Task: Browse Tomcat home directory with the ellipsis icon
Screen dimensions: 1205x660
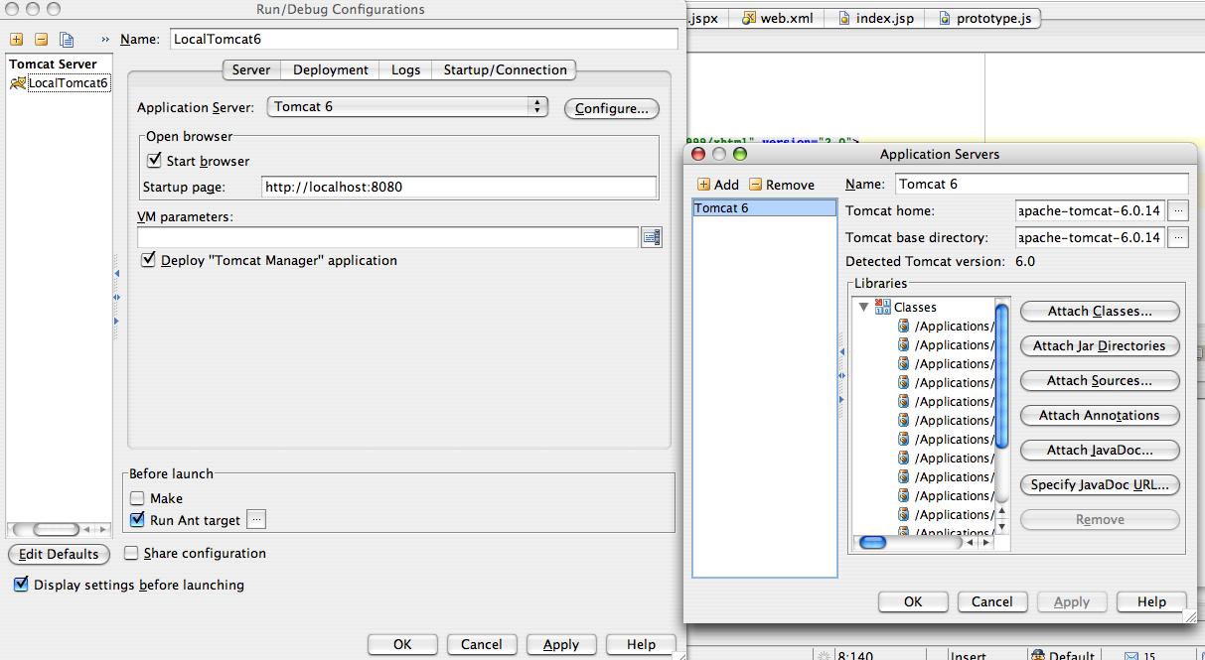Action: [x=1178, y=210]
